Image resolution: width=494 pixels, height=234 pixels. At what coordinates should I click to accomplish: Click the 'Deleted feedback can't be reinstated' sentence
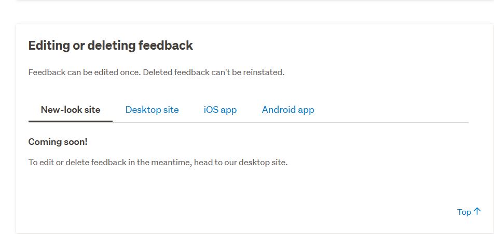213,72
